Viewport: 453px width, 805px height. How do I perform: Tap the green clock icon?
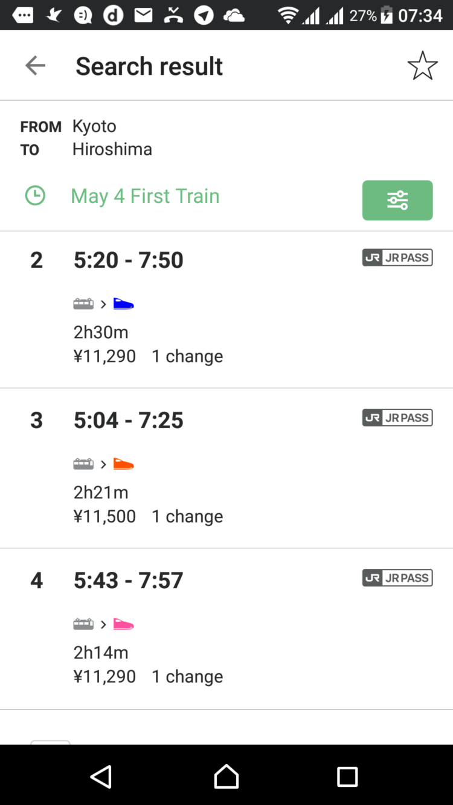[x=35, y=196]
